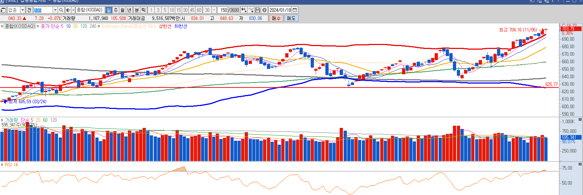Expand the 업종 type dropdown arrow
Viewport: 583px width, 195px height.
pyautogui.click(x=23, y=10)
